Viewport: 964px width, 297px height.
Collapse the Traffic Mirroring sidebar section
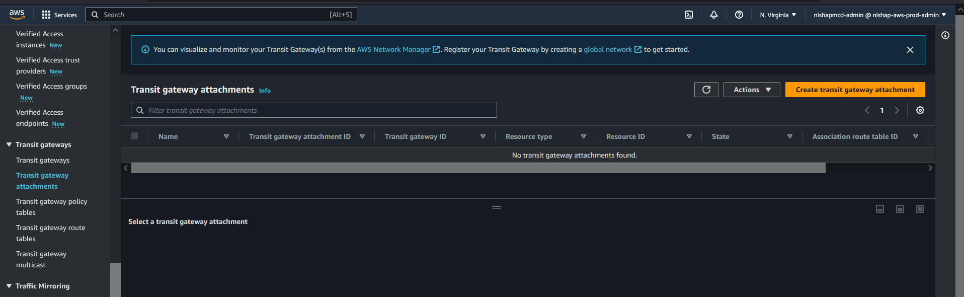tap(9, 286)
